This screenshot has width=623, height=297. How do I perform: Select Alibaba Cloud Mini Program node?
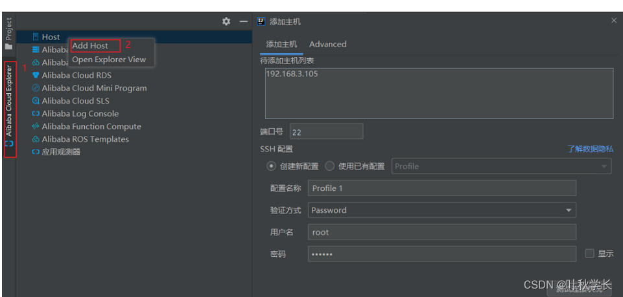95,88
